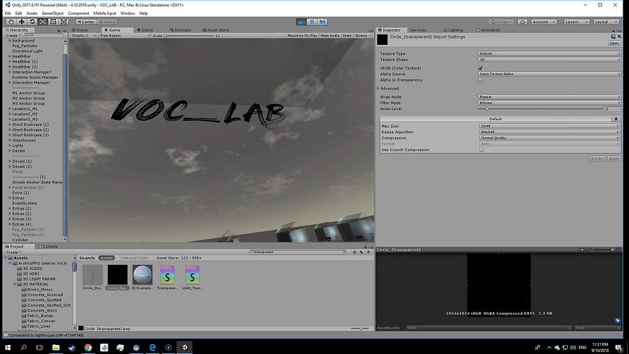This screenshot has height=354, width=629.
Task: Click the favorite star icon in Project search
Action: (368, 252)
